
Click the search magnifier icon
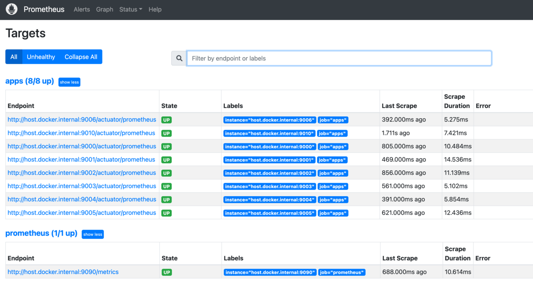[179, 58]
